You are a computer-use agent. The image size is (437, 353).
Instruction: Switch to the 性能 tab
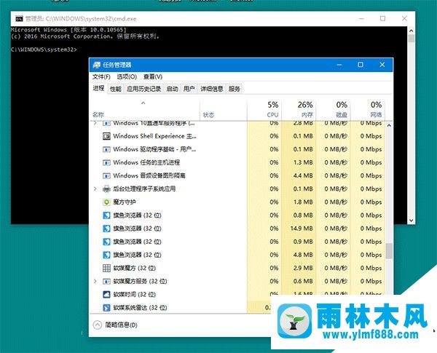115,89
